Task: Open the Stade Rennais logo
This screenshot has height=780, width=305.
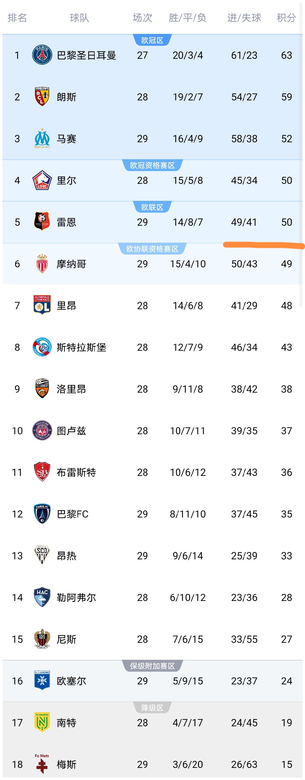Action: (42, 222)
